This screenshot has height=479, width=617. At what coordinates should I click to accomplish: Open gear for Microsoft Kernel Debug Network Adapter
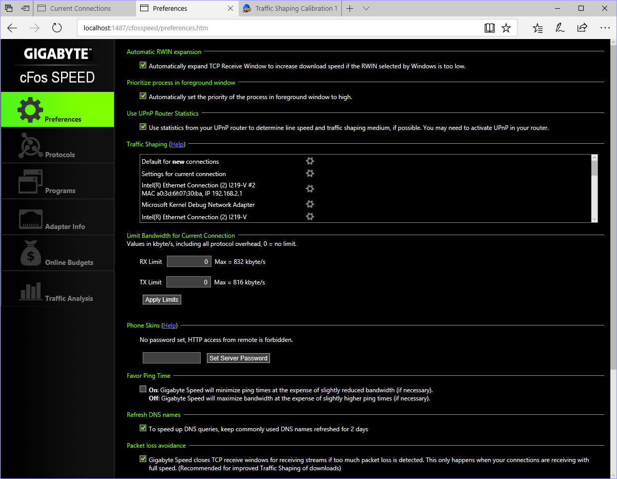pos(310,204)
